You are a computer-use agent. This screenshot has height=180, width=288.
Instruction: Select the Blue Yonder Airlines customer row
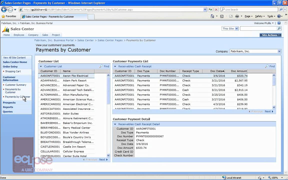coord(66,132)
